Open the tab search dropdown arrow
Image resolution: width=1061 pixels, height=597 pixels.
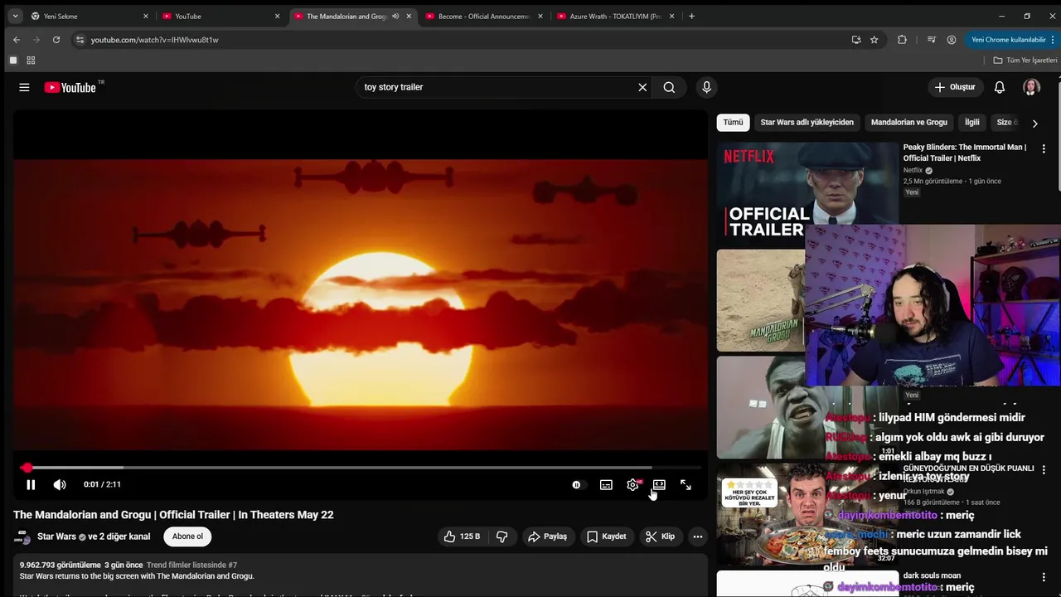pos(15,16)
